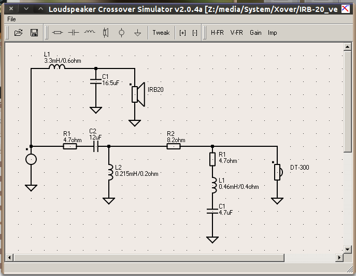Click the red-blue X icon in title bar
Viewport: 356px width, 276px height.
pos(345,9)
